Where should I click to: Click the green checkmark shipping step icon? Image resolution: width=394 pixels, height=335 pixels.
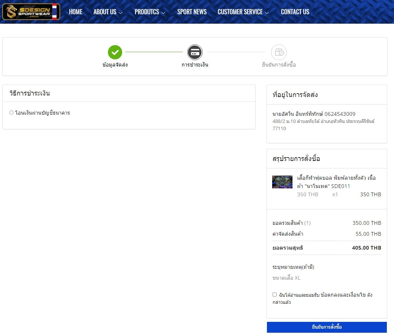[x=115, y=52]
